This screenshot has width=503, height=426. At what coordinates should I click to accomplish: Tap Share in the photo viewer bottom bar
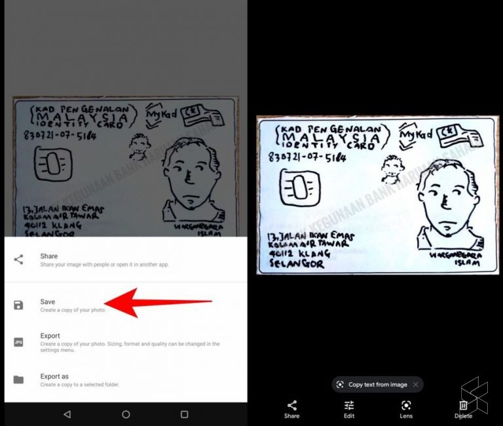pos(291,410)
